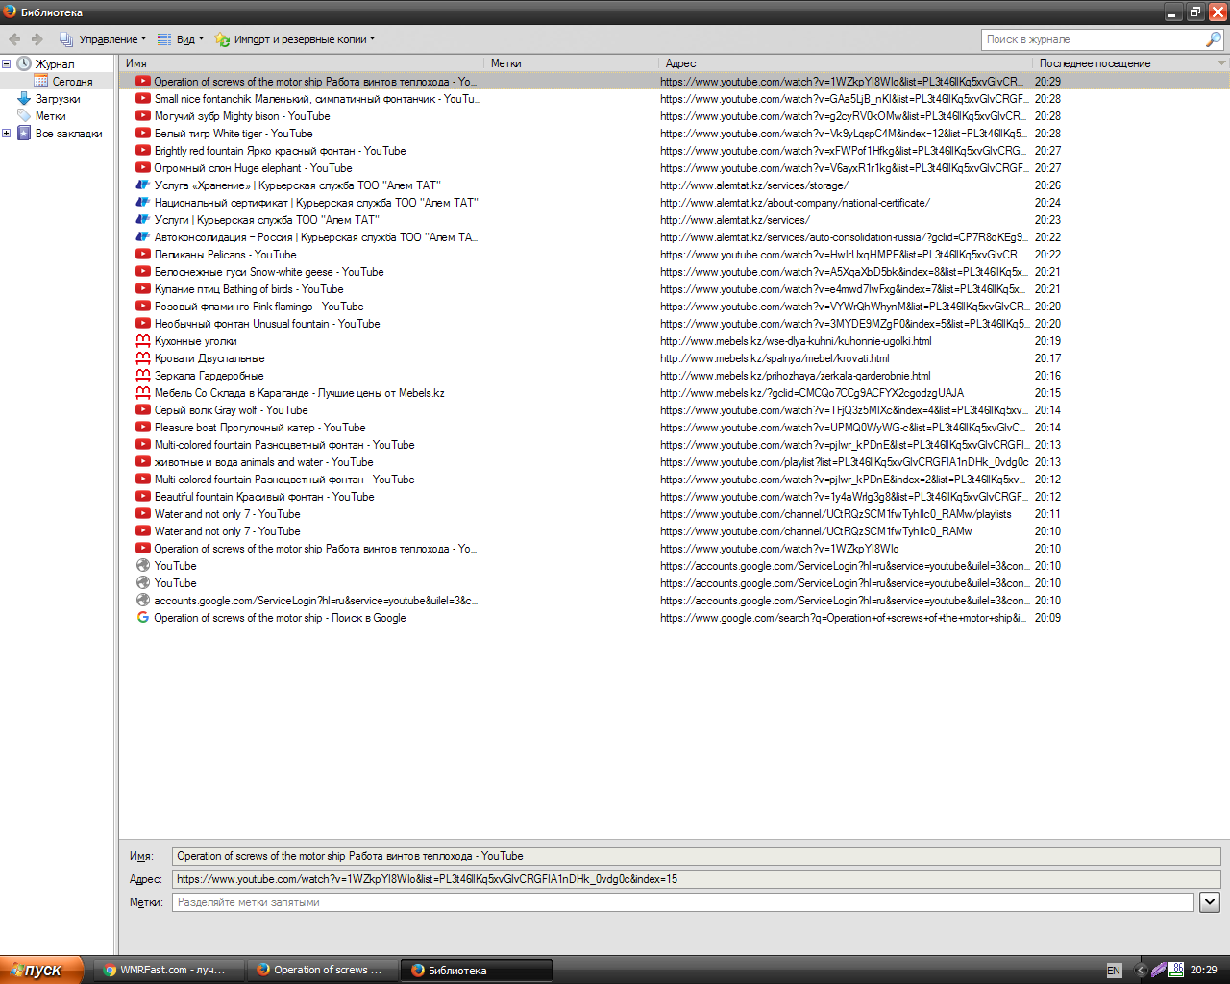Select Сегодня in the sidebar
1230x984 pixels.
[x=72, y=82]
